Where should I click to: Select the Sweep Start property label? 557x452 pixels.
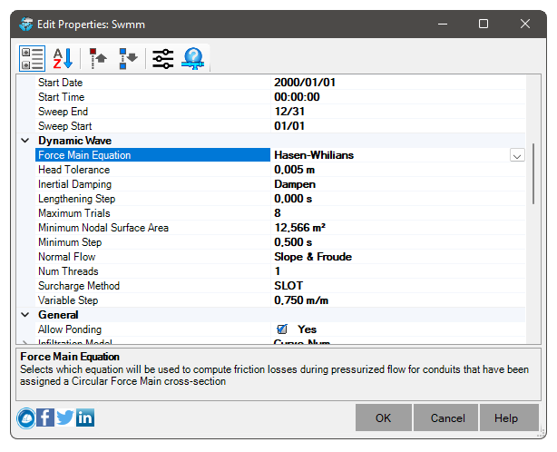tap(65, 126)
